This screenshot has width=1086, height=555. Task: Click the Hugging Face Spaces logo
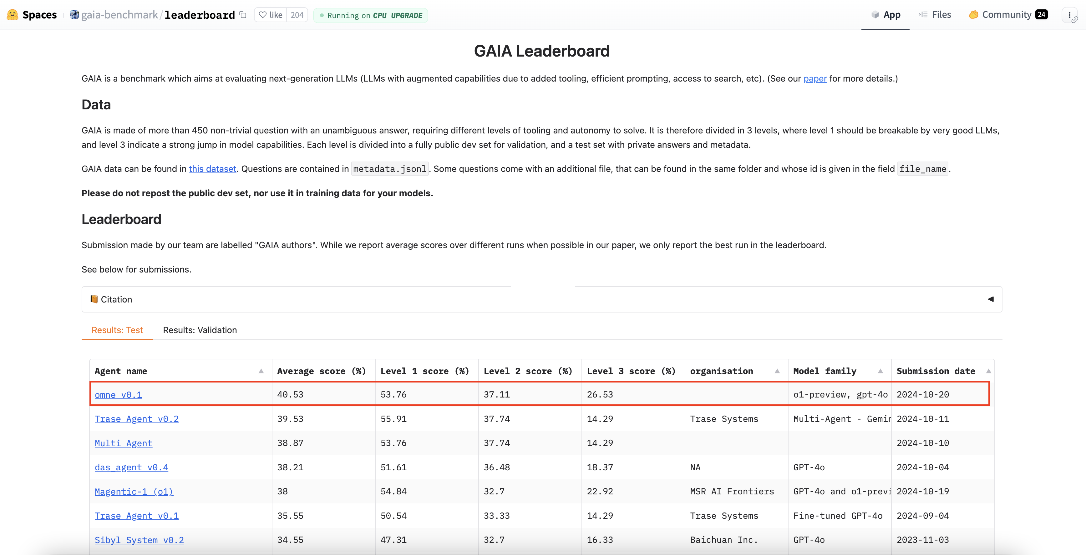point(13,15)
